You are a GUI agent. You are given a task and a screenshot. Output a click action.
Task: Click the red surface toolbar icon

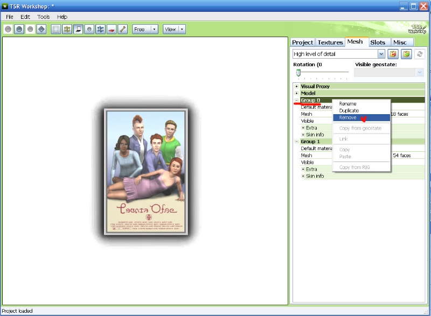pyautogui.click(x=112, y=29)
